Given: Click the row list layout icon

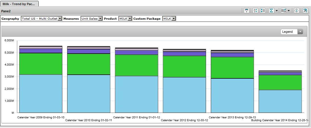Looking at the screenshot, I should tap(263, 11).
